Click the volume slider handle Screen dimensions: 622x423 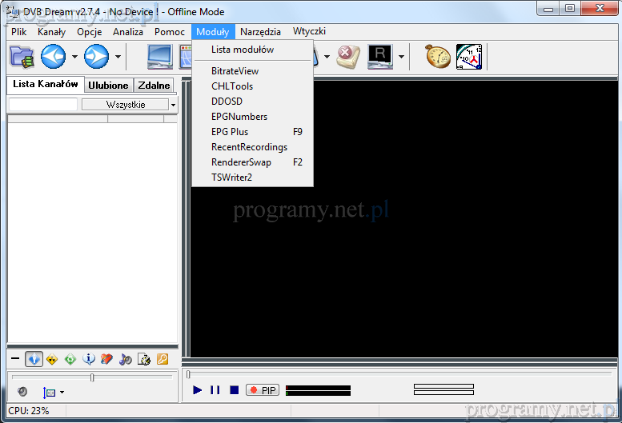92,377
